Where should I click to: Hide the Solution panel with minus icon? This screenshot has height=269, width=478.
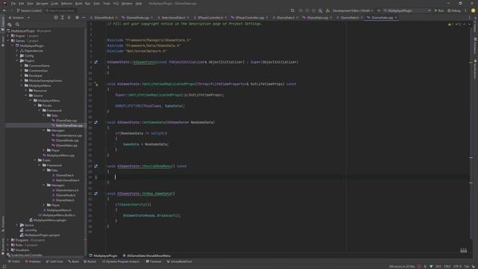pos(84,18)
